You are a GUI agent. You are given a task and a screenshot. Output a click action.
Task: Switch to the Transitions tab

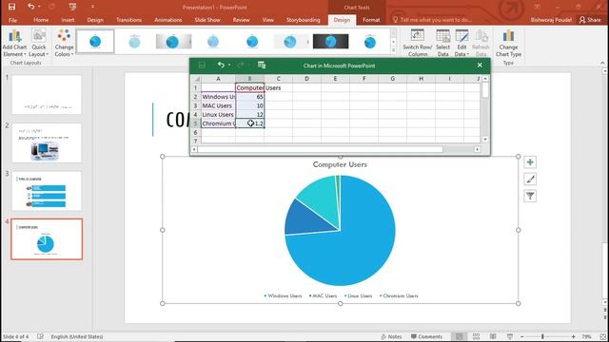[x=128, y=20]
